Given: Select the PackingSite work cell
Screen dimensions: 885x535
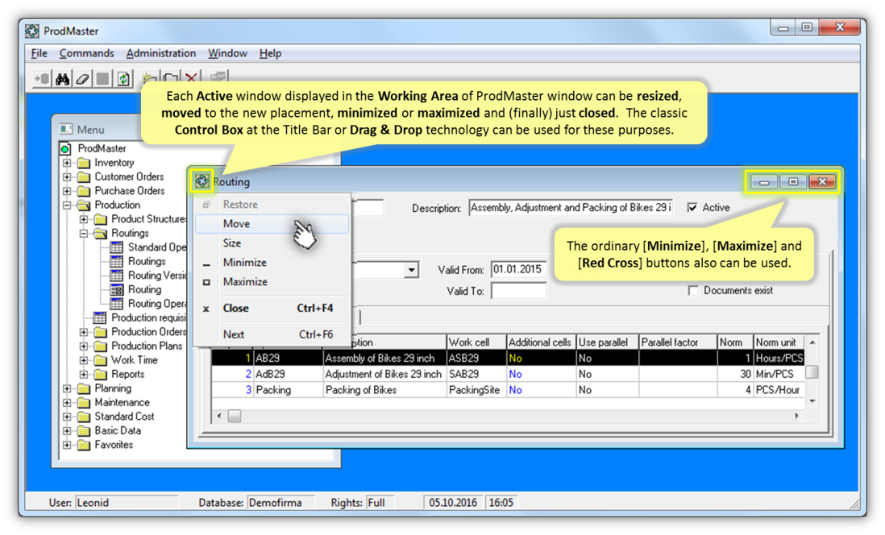Looking at the screenshot, I should pos(476,389).
